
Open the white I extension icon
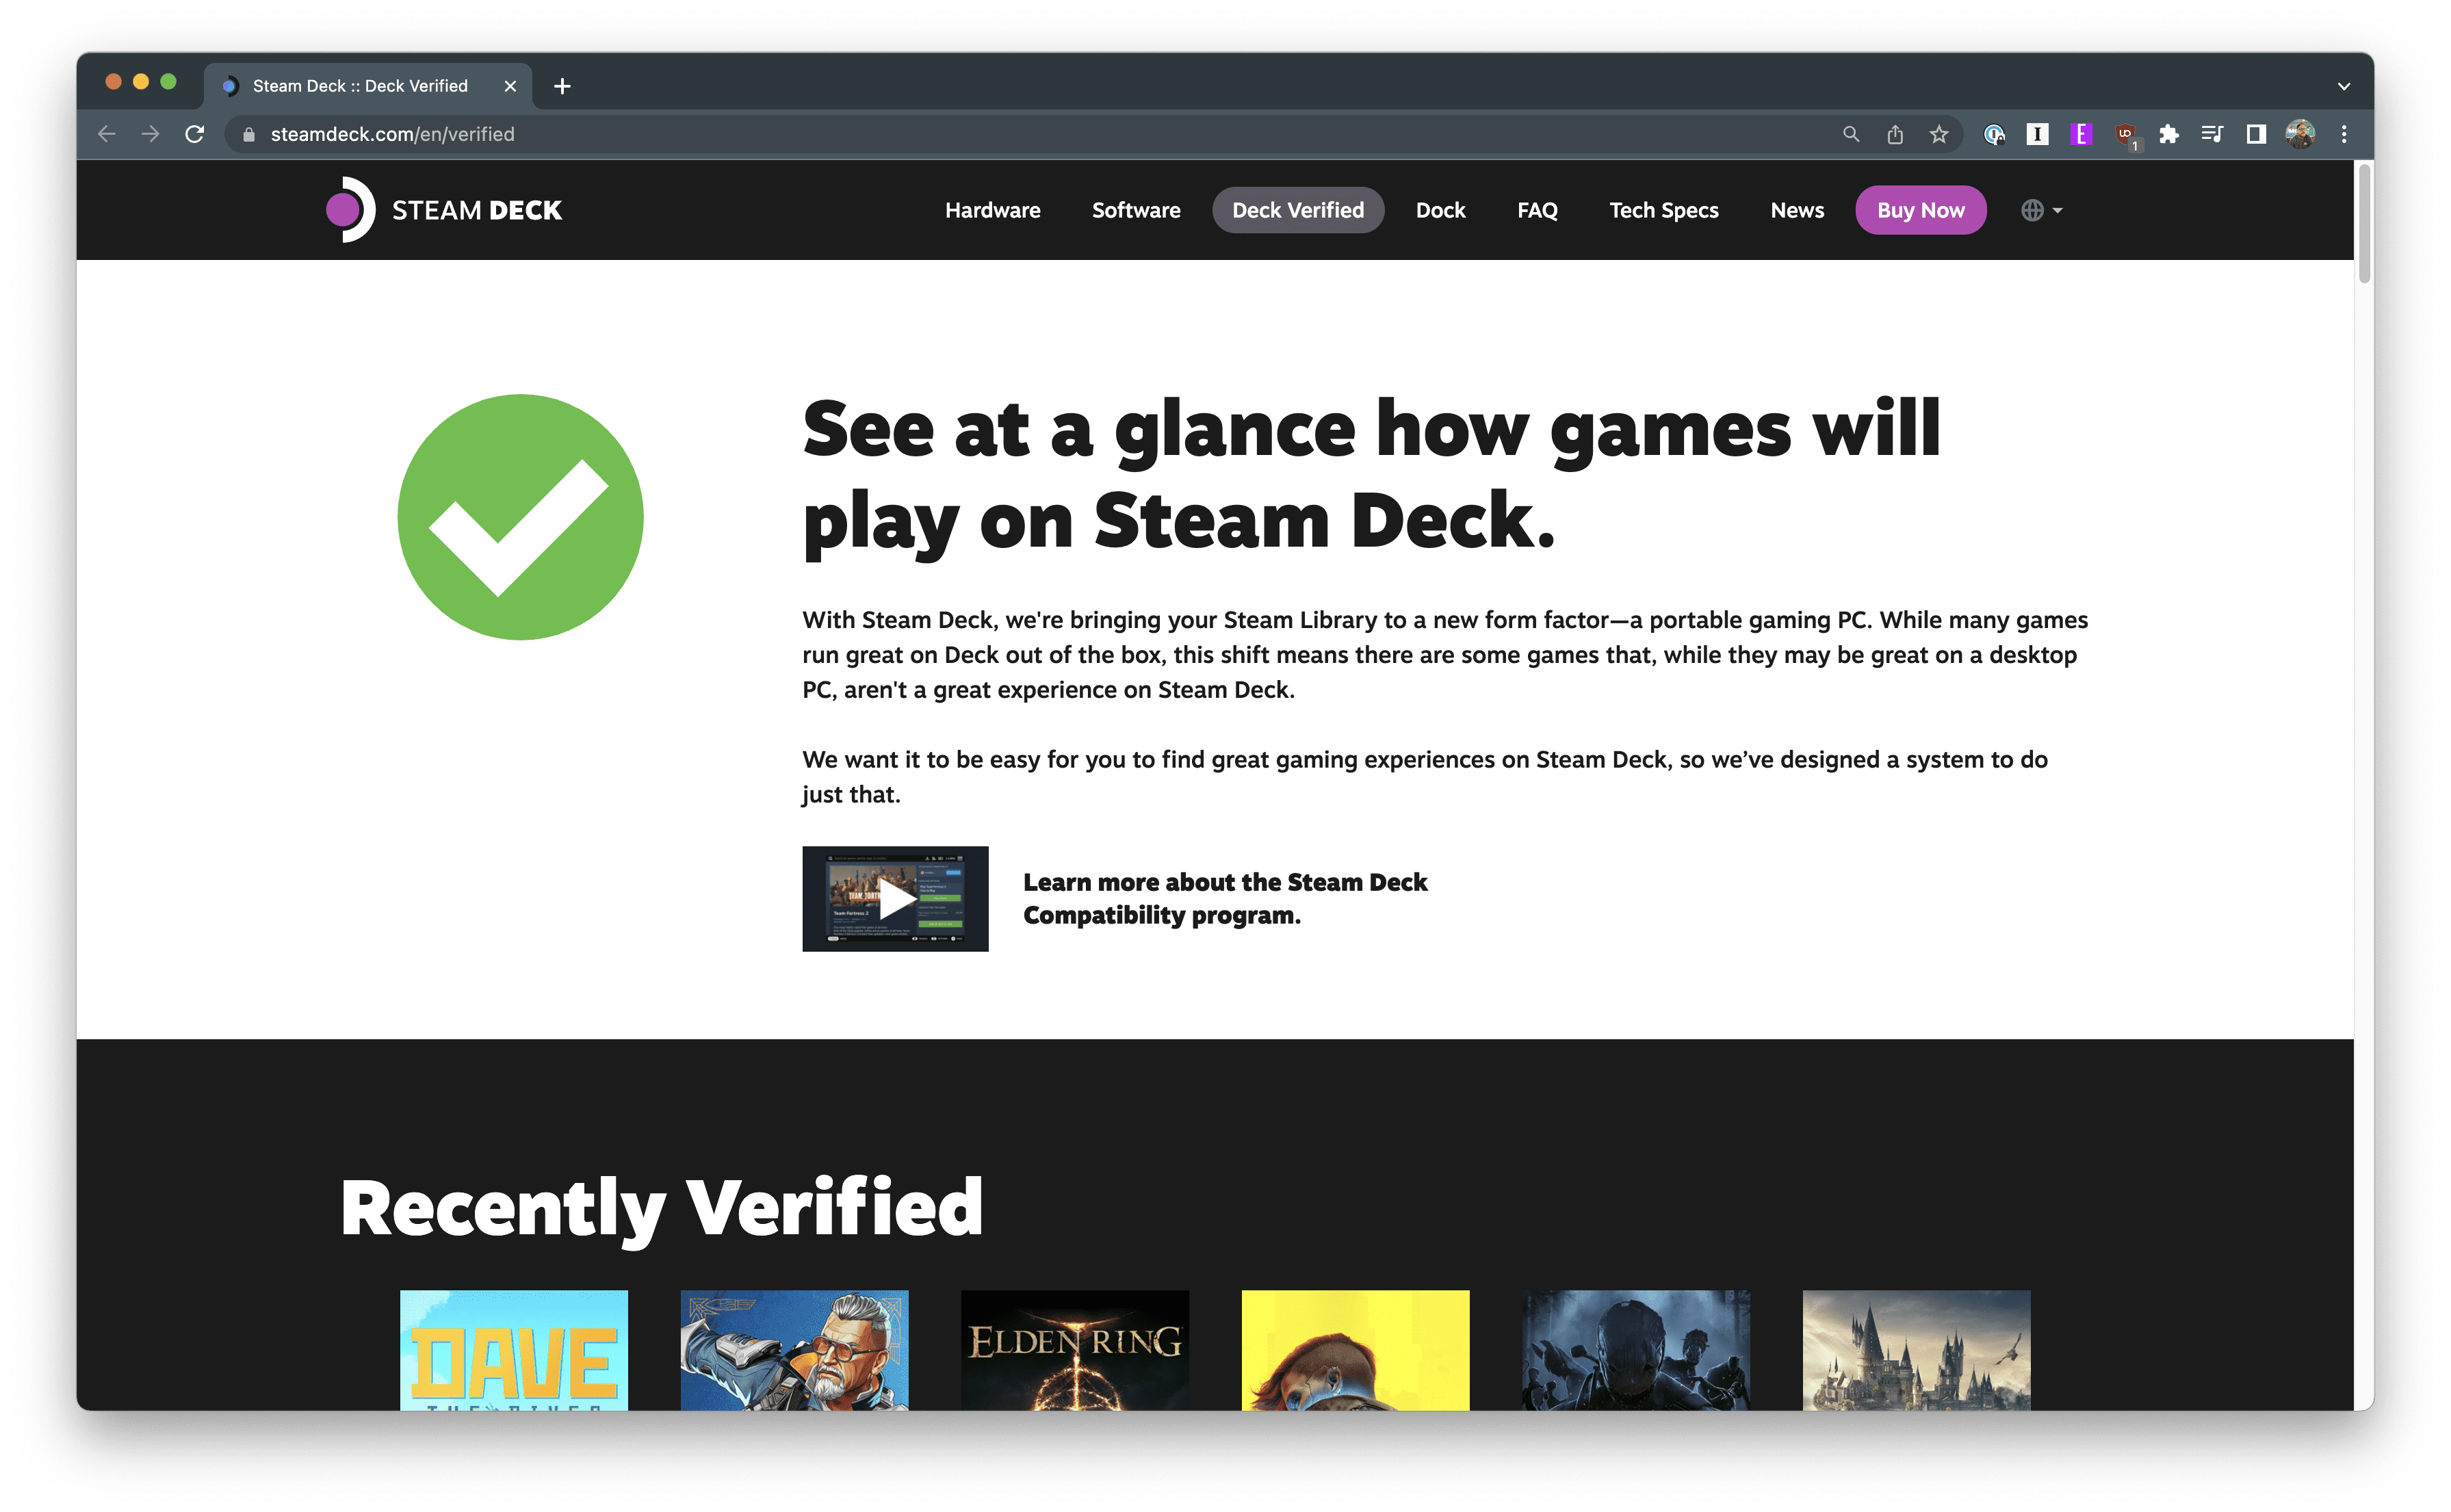[2037, 134]
